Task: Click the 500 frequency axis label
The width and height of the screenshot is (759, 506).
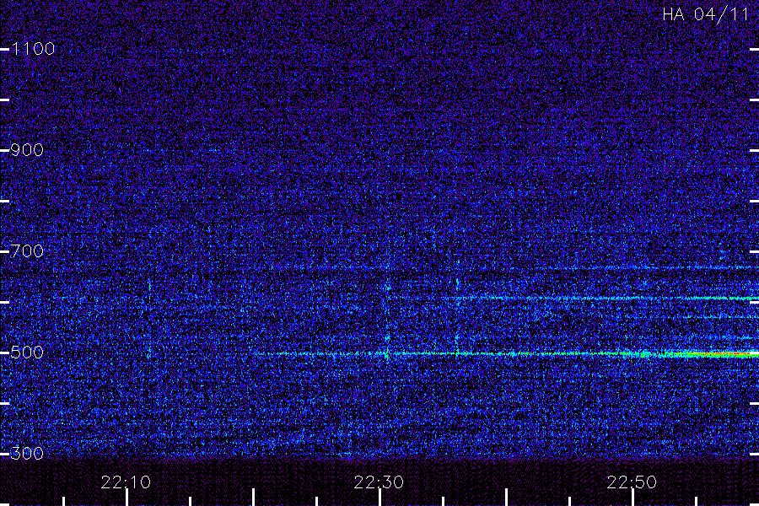Action: pyautogui.click(x=27, y=352)
